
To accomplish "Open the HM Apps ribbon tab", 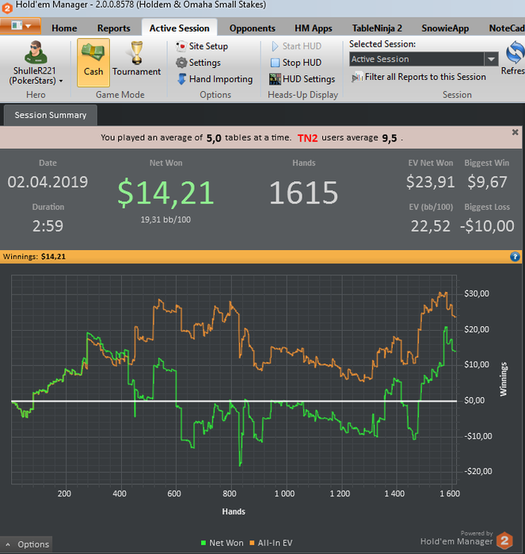I will tap(314, 28).
